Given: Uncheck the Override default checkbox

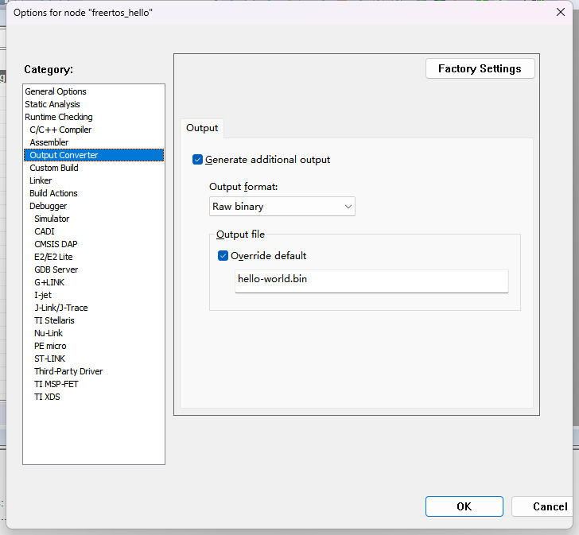Looking at the screenshot, I should [x=223, y=256].
